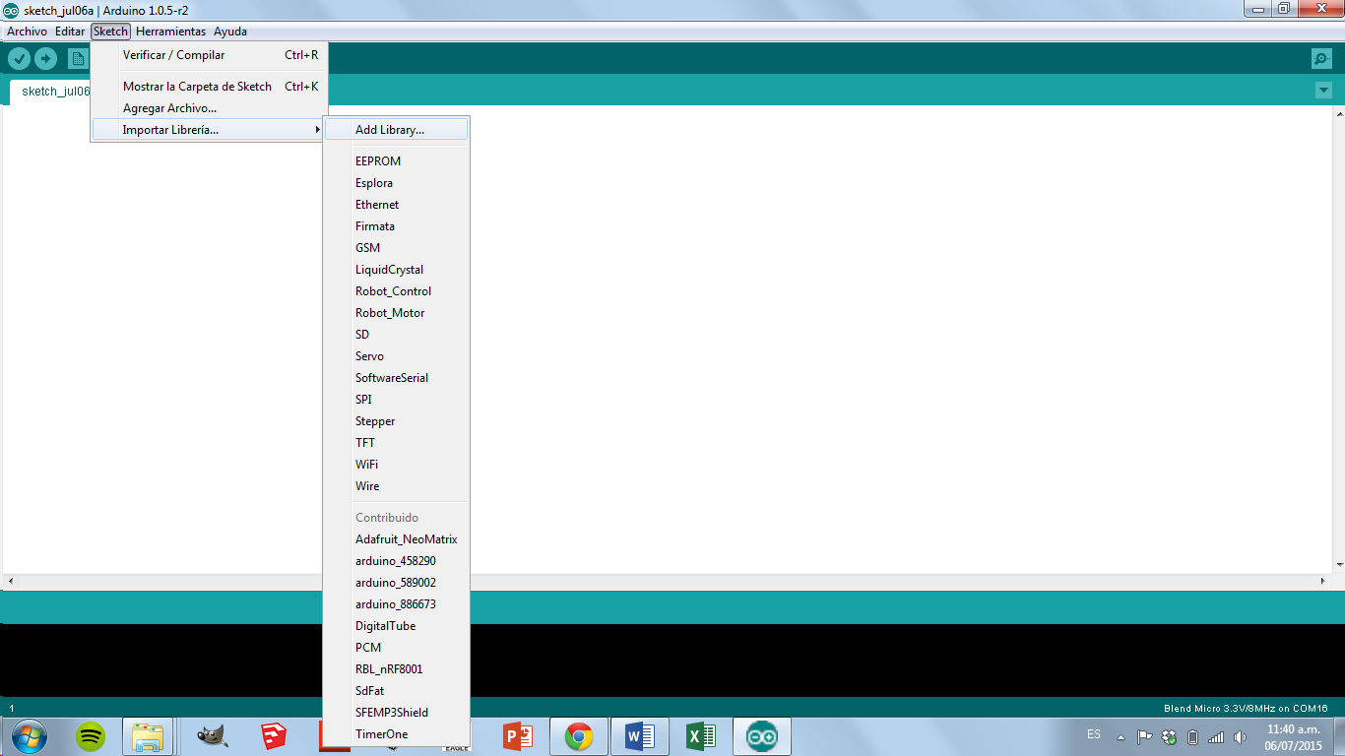Open Excel from the taskbar
The width and height of the screenshot is (1345, 756).
coord(701,736)
